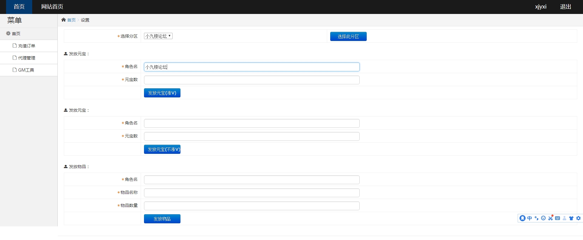
Task: Focus the 物品名称 input field
Action: 252,193
